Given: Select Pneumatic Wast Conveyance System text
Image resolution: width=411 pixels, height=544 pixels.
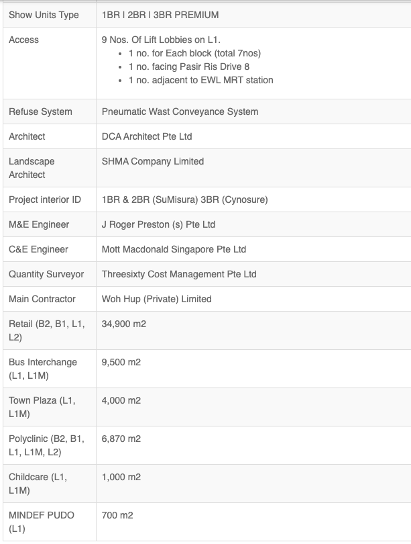Looking at the screenshot, I should coord(180,111).
